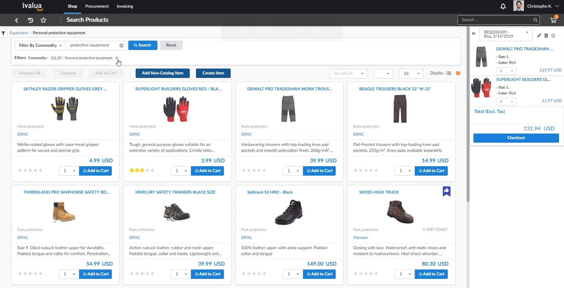Open the history icon

pos(30,20)
